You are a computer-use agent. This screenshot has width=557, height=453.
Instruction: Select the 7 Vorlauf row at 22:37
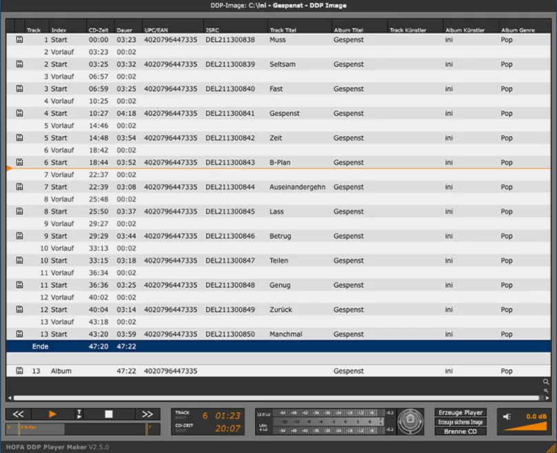(278, 174)
